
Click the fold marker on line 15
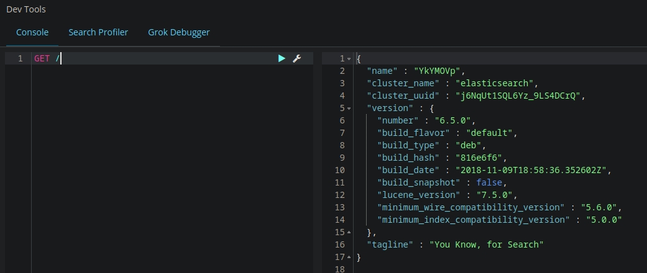(349, 233)
